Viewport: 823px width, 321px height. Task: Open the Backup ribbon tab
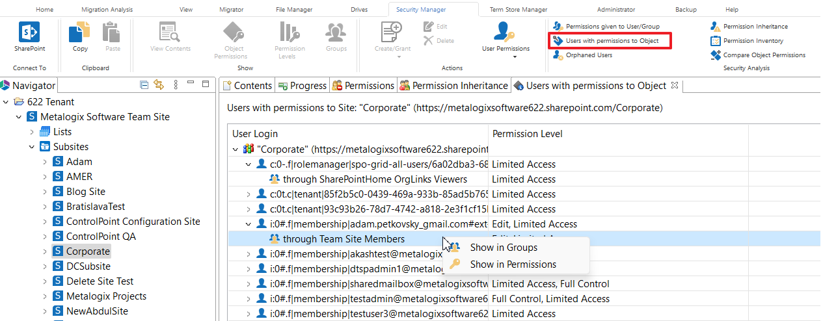click(x=686, y=10)
